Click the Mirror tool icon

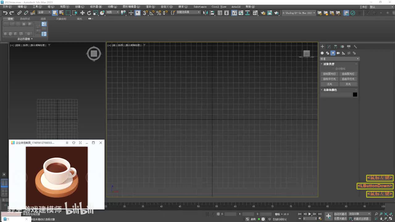[206, 13]
